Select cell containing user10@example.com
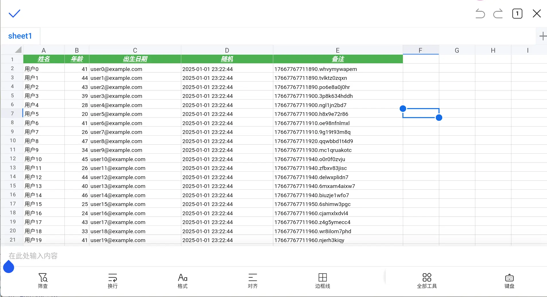547x297 pixels. (118, 159)
